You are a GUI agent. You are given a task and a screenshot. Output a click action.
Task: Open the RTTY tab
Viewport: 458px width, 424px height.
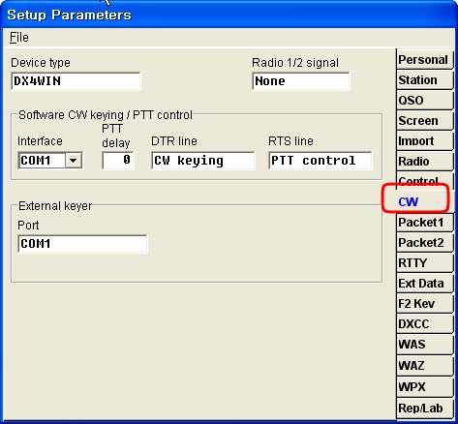pyautogui.click(x=424, y=262)
